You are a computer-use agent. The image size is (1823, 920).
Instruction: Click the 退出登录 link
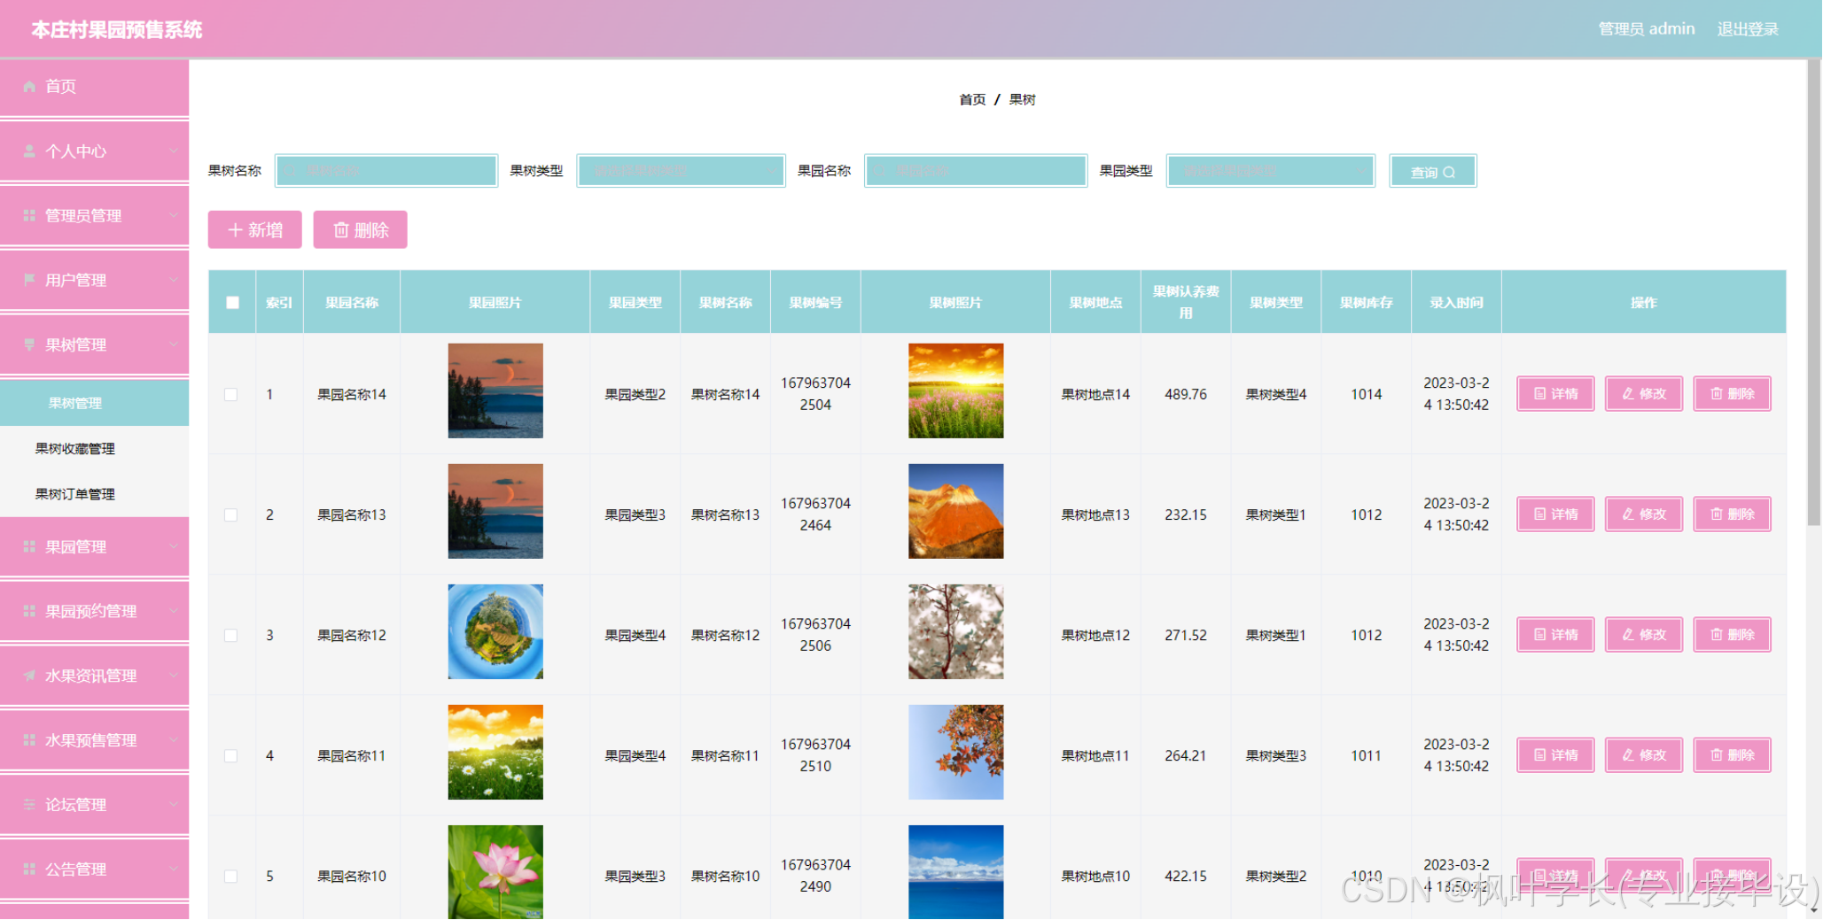point(1748,29)
